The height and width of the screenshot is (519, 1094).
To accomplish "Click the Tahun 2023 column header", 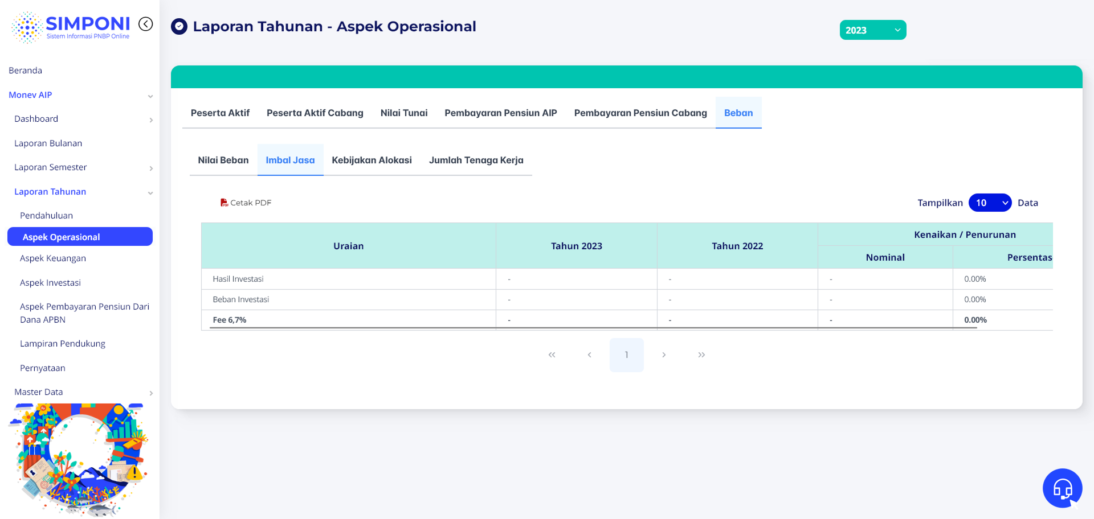I will 577,246.
